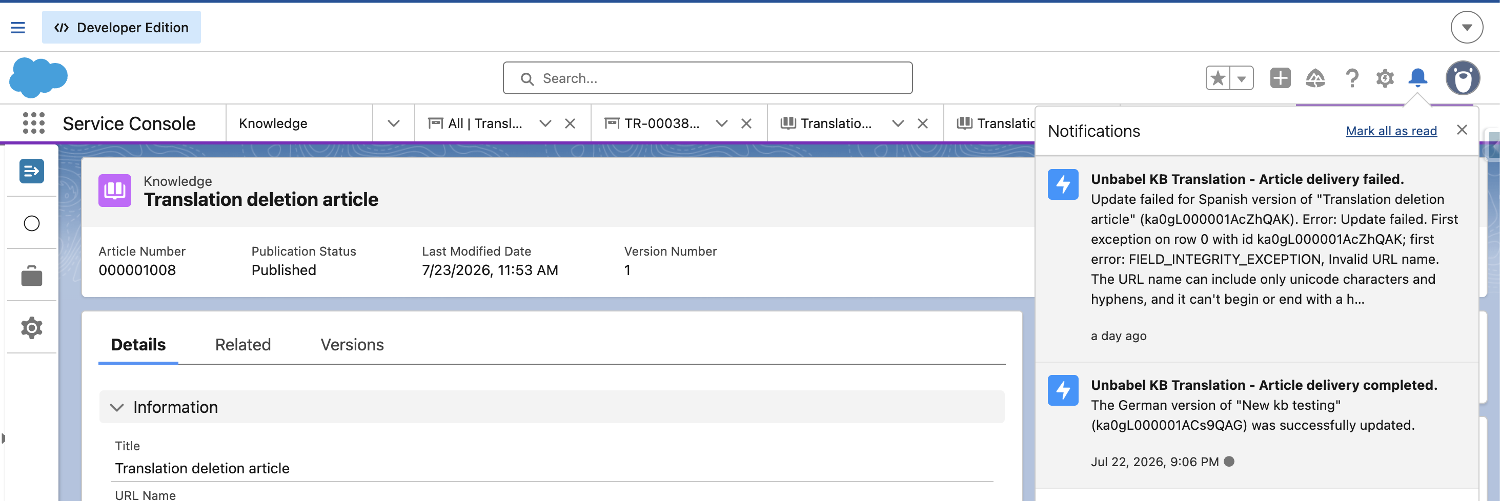Open the Global Actions plus icon
1500x501 pixels.
tap(1280, 78)
